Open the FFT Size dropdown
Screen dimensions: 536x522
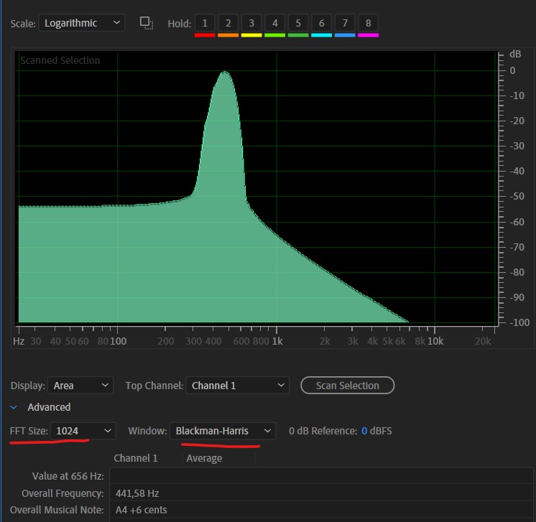tap(83, 431)
